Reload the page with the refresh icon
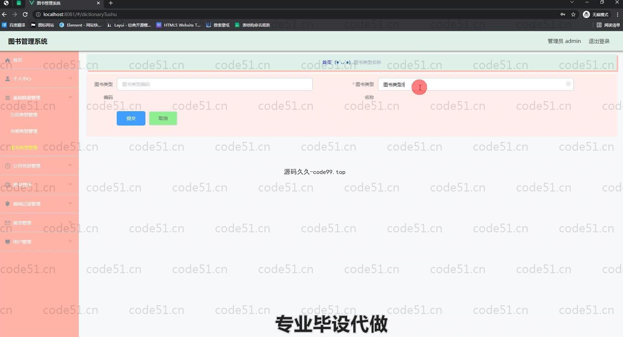Screen dimensions: 623x337 pos(25,14)
